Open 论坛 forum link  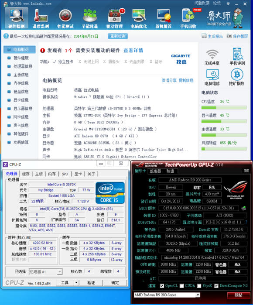[x=217, y=3]
